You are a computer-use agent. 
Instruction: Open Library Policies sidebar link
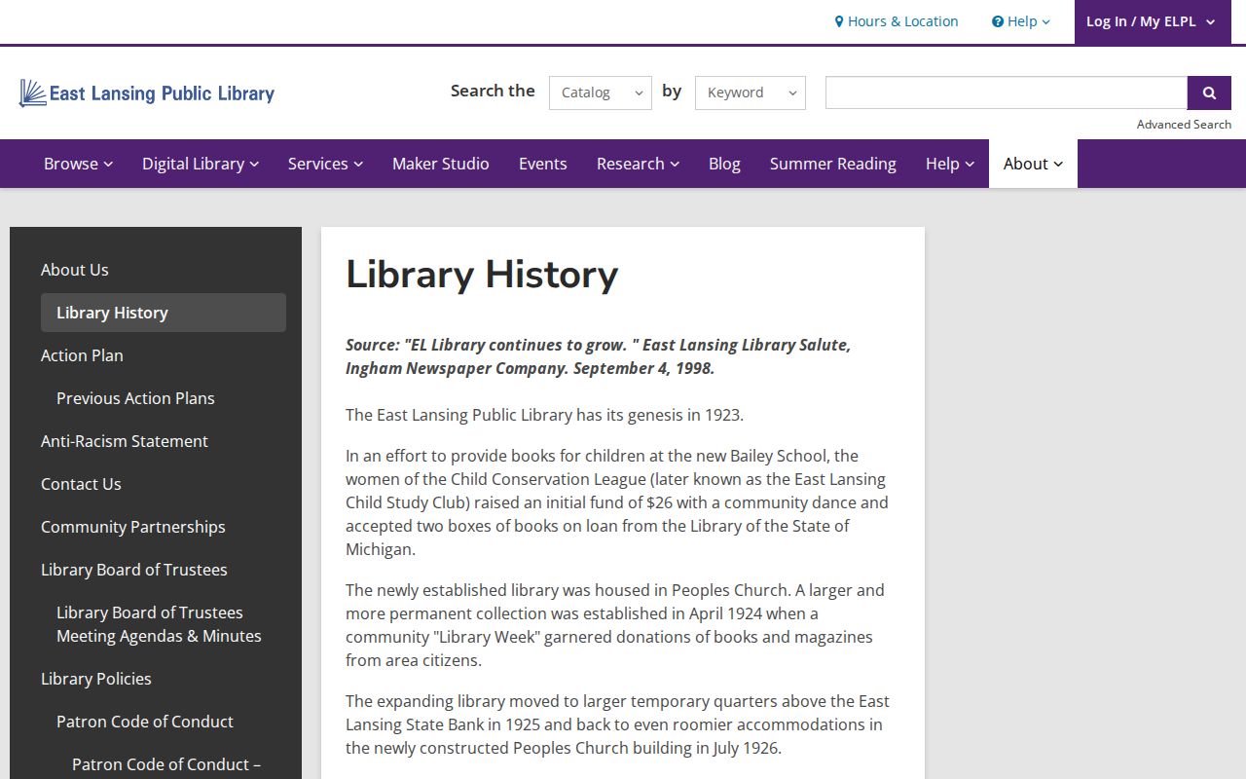(96, 679)
